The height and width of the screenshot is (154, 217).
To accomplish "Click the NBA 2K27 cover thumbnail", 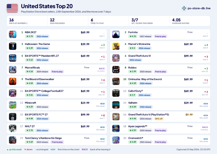I will [13, 34].
